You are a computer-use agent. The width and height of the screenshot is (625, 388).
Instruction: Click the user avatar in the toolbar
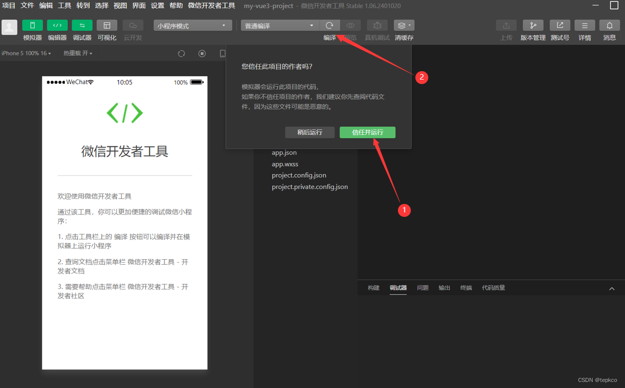[x=9, y=27]
